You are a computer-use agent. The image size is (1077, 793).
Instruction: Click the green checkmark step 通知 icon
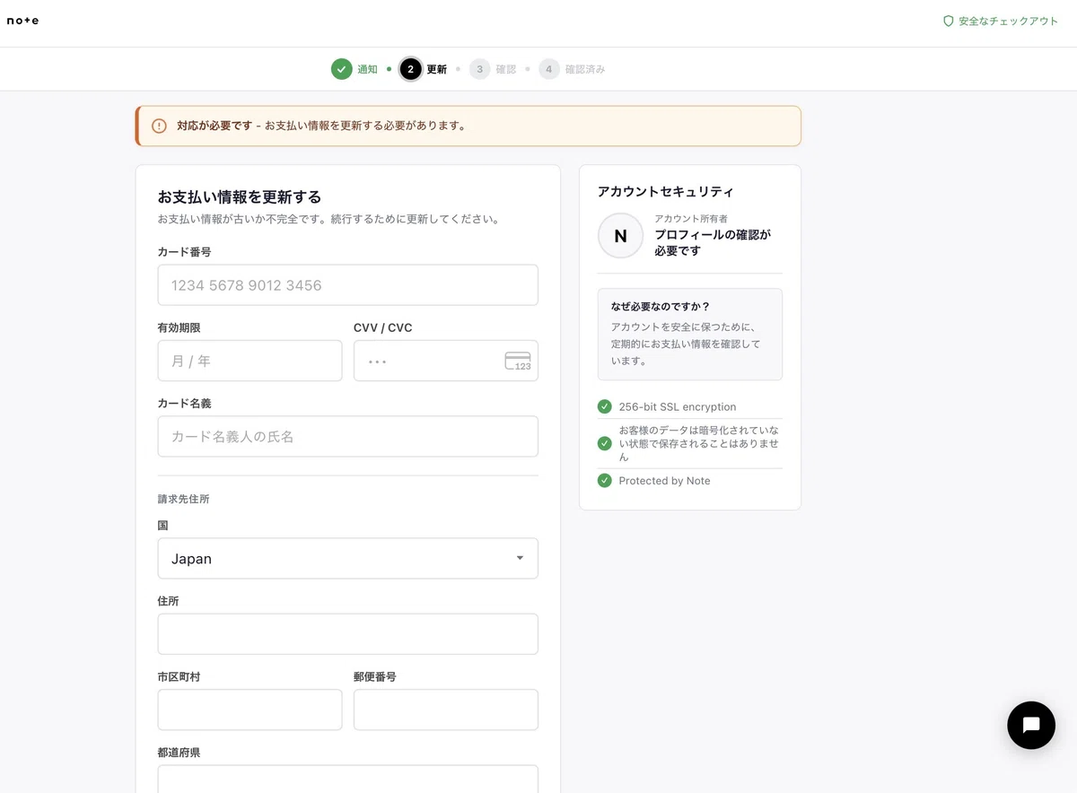(x=341, y=69)
